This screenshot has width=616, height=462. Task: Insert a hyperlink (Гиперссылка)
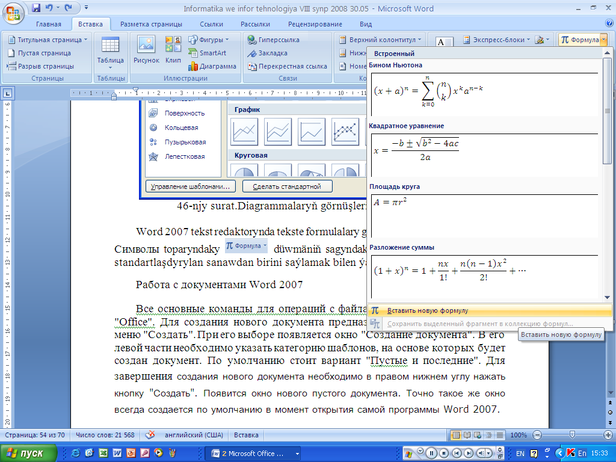click(x=274, y=40)
